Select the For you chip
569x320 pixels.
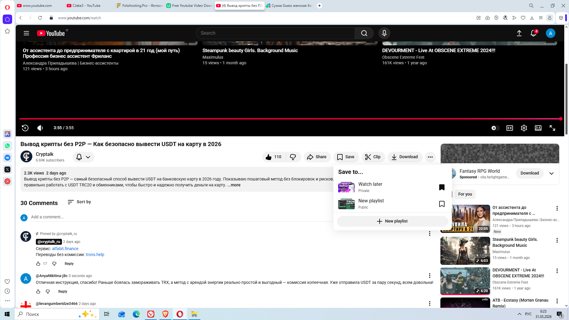tap(465, 194)
